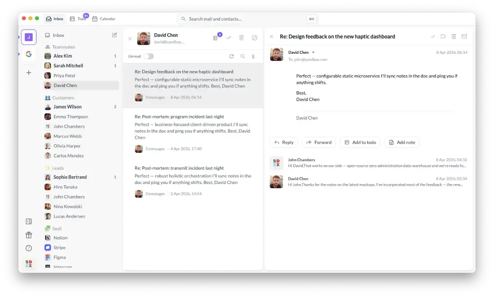Select the purple J account icon

pos(28,37)
